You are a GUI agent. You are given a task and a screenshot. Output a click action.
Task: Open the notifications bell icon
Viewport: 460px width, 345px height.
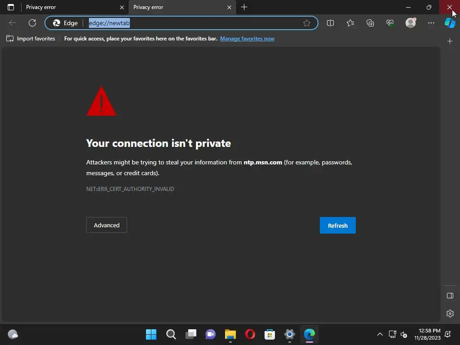tap(448, 334)
